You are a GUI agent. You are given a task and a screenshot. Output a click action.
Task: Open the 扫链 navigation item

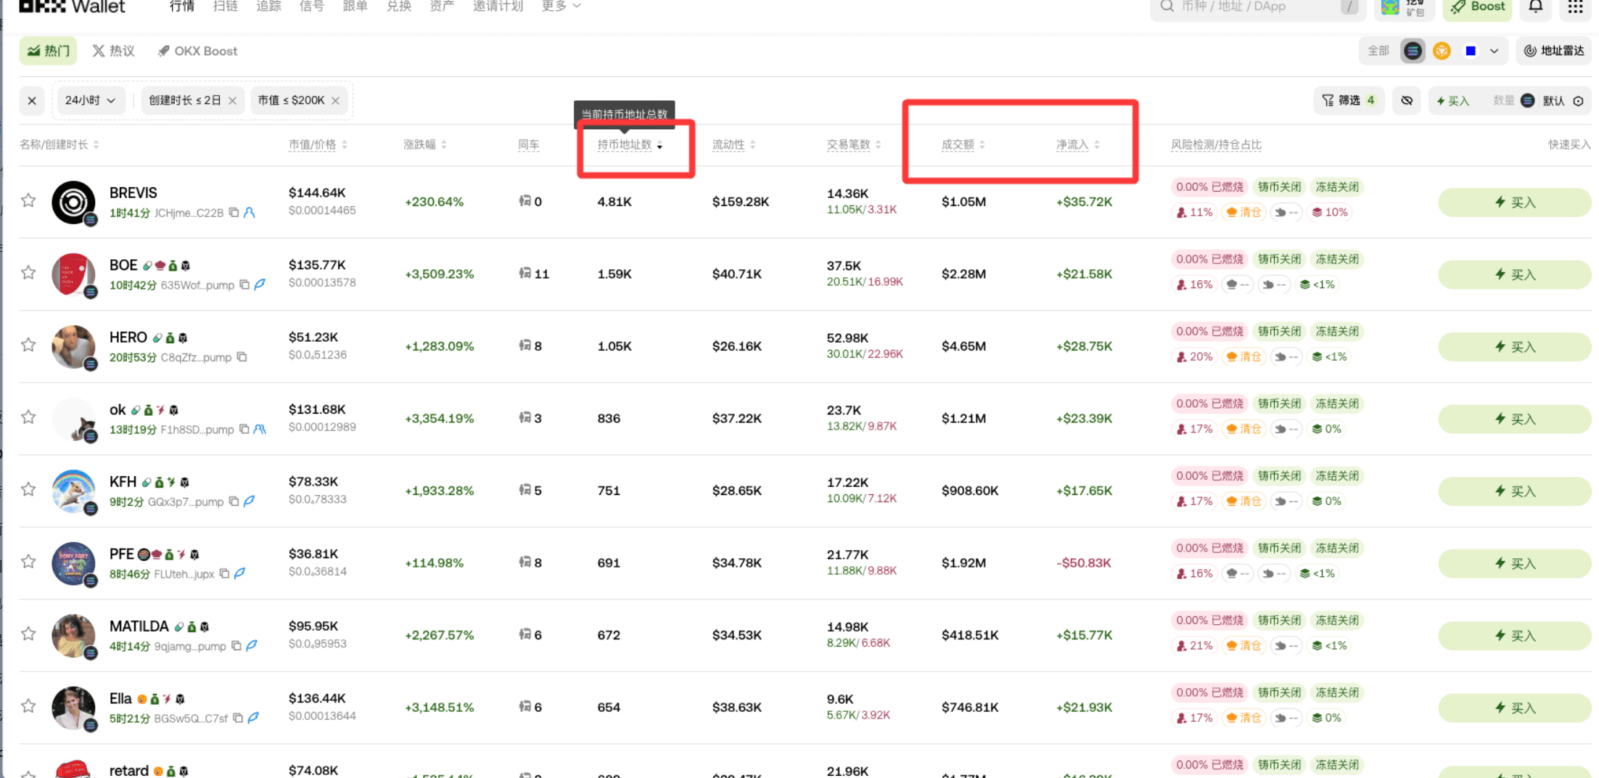coord(226,6)
